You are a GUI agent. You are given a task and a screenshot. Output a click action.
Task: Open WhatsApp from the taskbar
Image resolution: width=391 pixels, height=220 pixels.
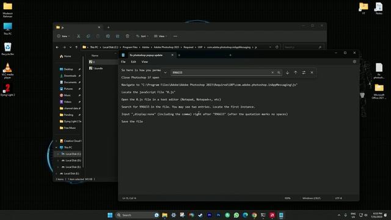(x=236, y=215)
